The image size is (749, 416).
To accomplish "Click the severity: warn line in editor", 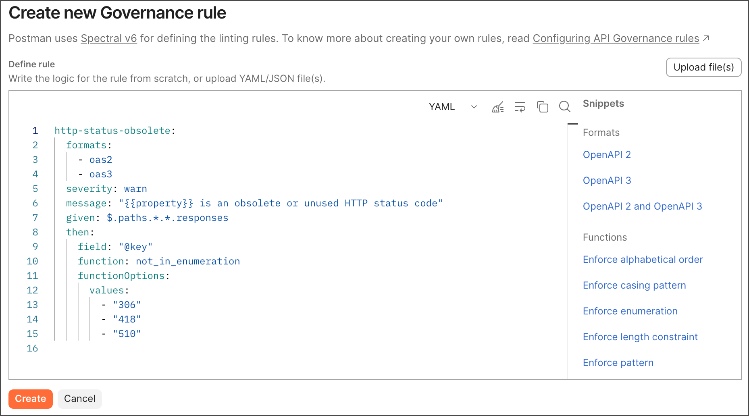I will point(106,189).
